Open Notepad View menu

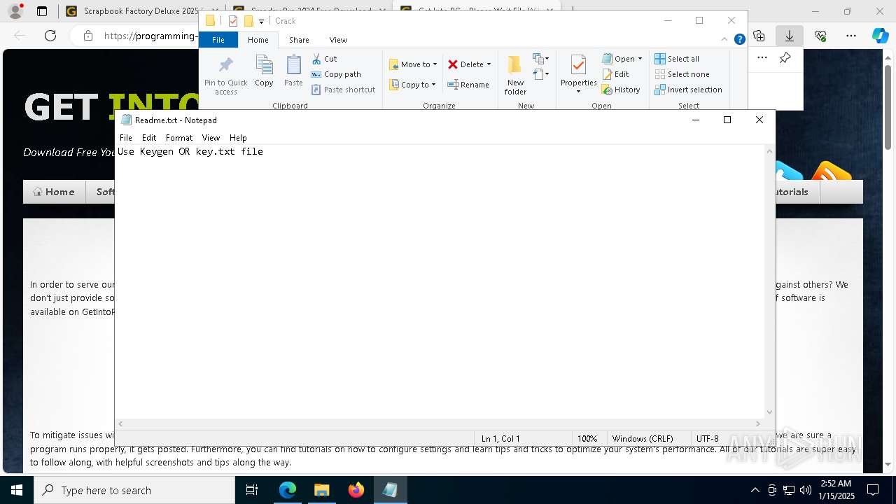(x=211, y=138)
